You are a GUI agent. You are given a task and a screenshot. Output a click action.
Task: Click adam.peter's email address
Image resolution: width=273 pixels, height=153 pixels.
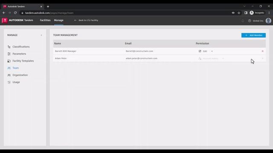pyautogui.click(x=141, y=59)
